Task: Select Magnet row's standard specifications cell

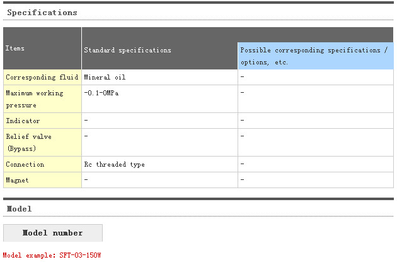Action: pos(159,180)
